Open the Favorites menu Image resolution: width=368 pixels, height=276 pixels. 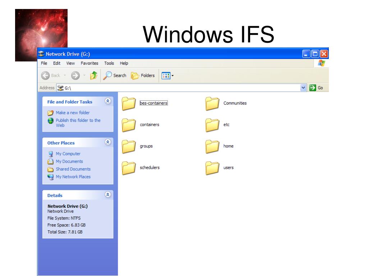[89, 63]
